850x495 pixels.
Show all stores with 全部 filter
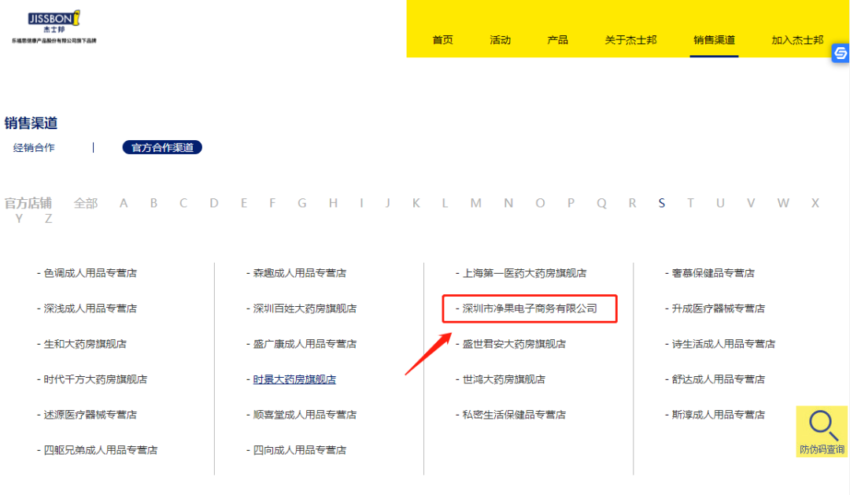point(86,203)
